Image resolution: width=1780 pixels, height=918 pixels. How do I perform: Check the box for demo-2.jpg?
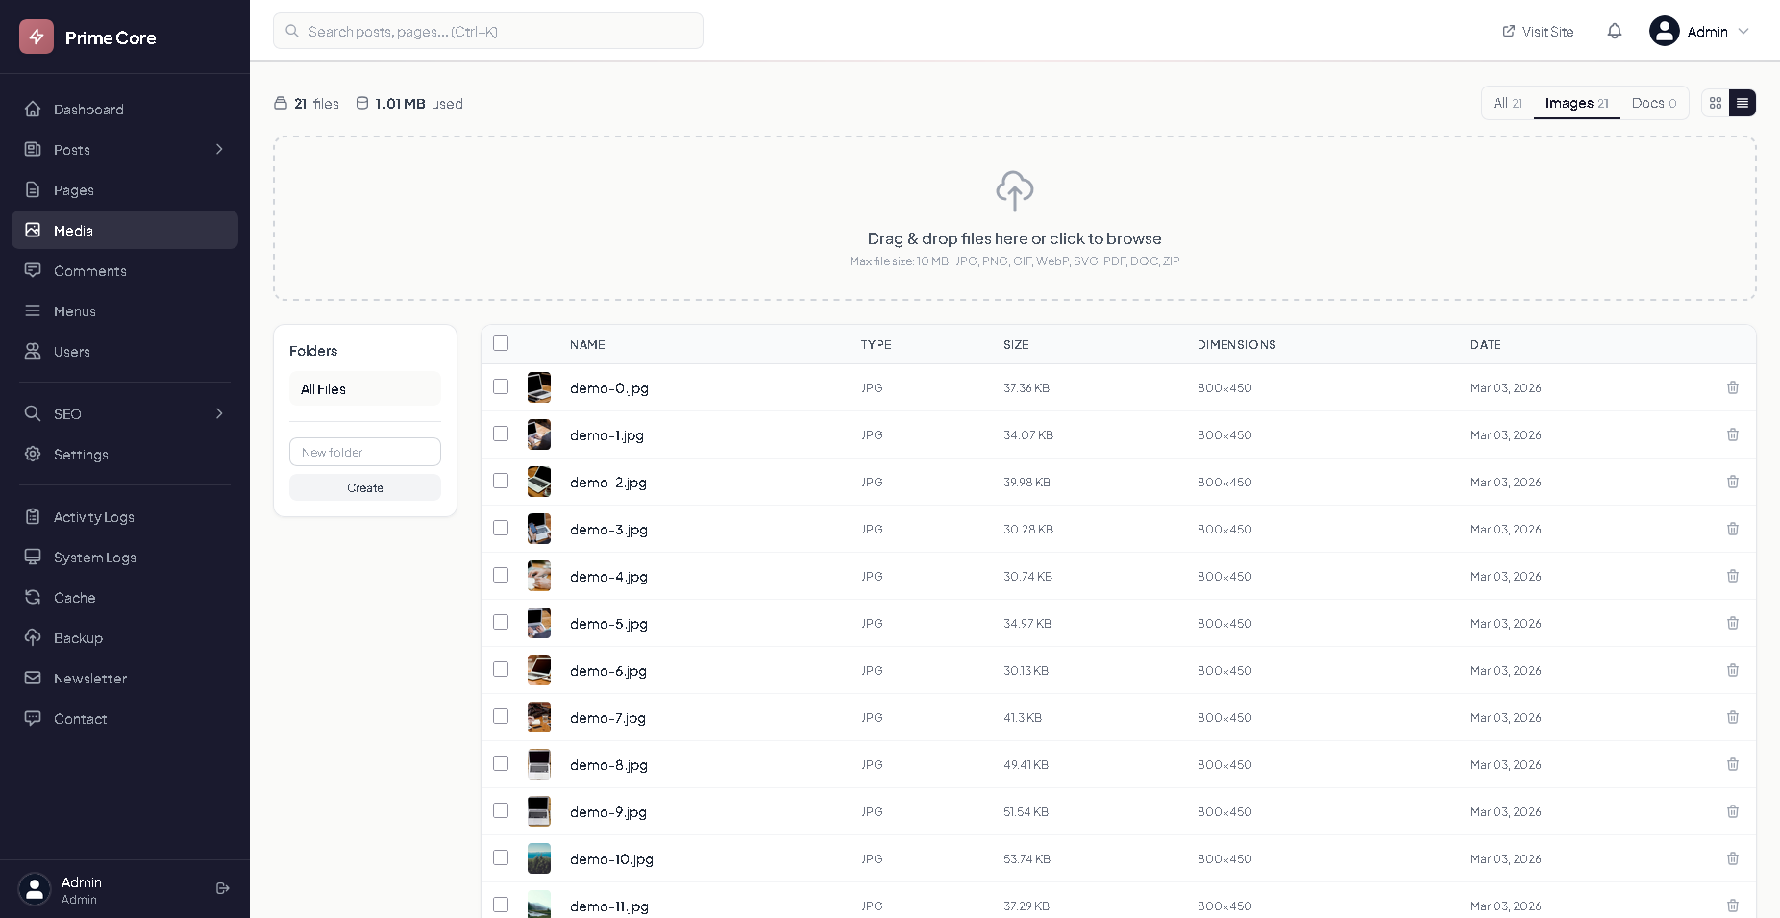tap(501, 481)
